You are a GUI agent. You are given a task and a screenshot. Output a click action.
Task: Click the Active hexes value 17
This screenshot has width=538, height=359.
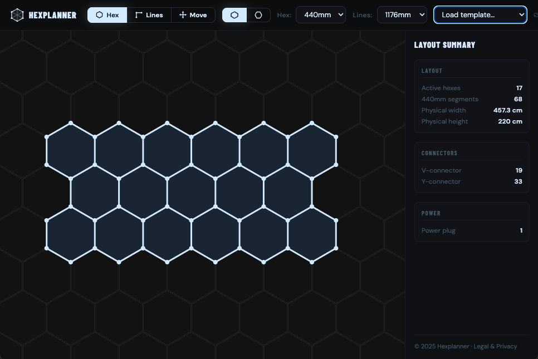(519, 88)
